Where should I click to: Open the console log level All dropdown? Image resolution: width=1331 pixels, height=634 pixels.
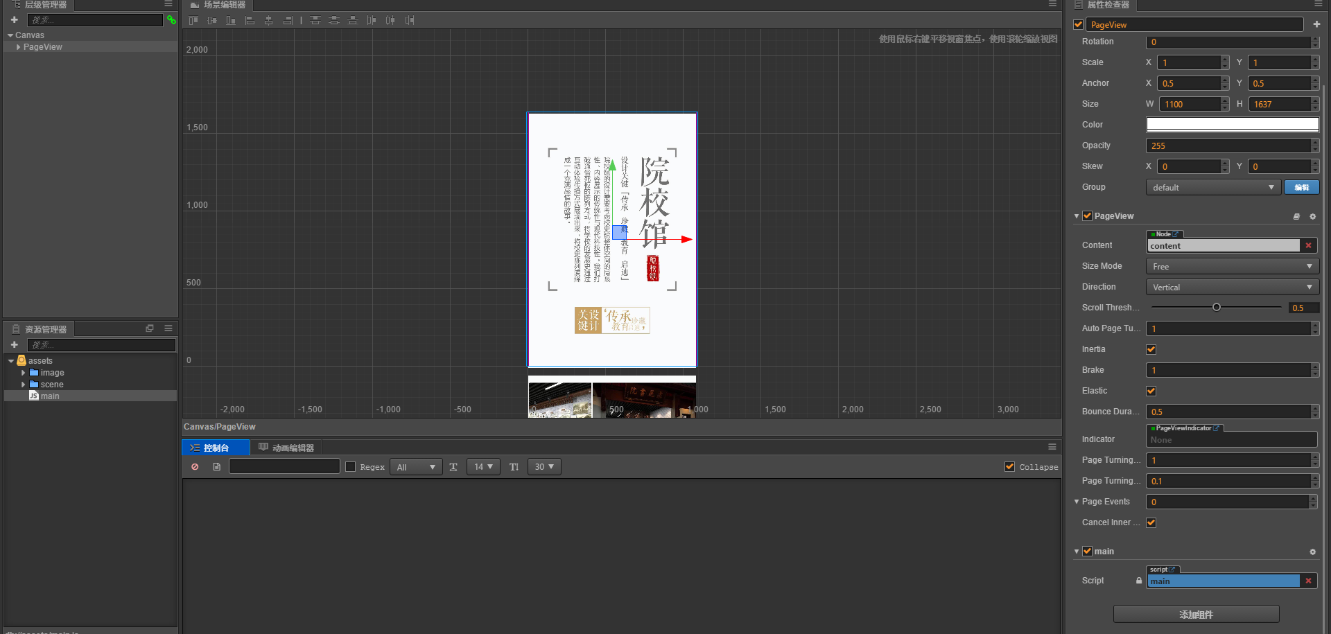[416, 467]
